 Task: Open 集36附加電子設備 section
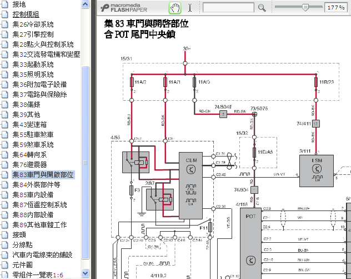[x=39, y=85]
